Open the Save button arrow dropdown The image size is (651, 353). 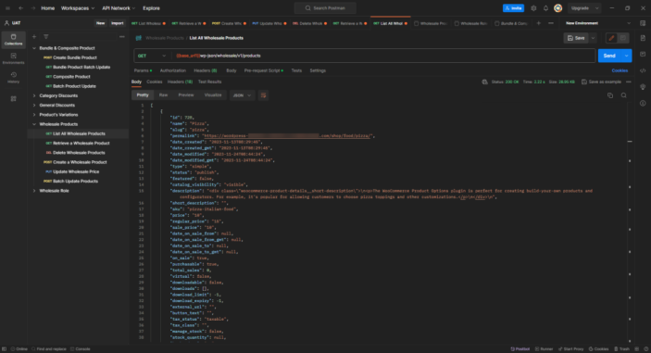(593, 38)
